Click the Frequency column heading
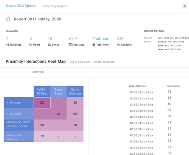The image size is (189, 155). pyautogui.click(x=173, y=86)
